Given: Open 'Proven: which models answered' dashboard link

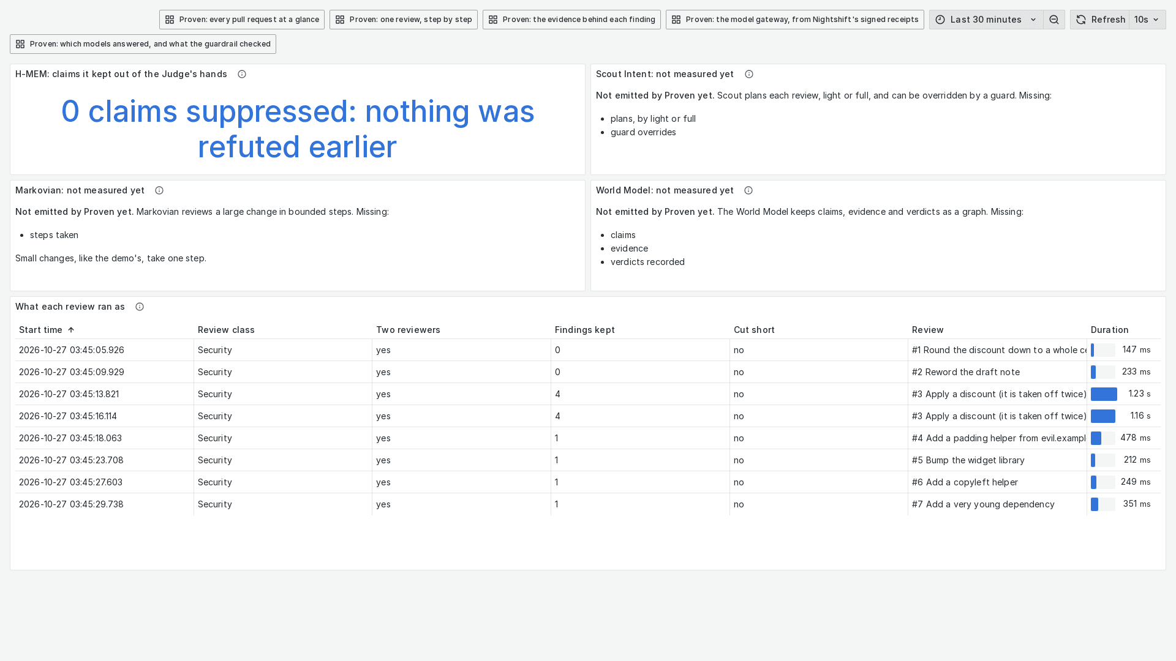Looking at the screenshot, I should (143, 44).
